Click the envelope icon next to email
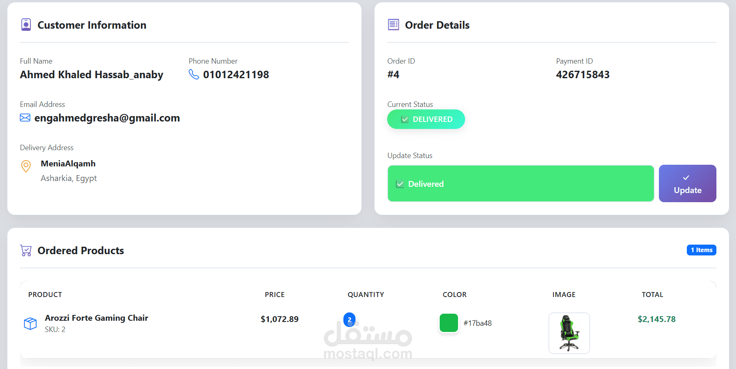The height and width of the screenshot is (369, 736). point(25,118)
